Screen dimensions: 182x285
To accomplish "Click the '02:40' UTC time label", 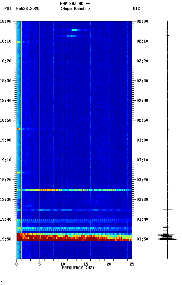I will coord(142,101).
